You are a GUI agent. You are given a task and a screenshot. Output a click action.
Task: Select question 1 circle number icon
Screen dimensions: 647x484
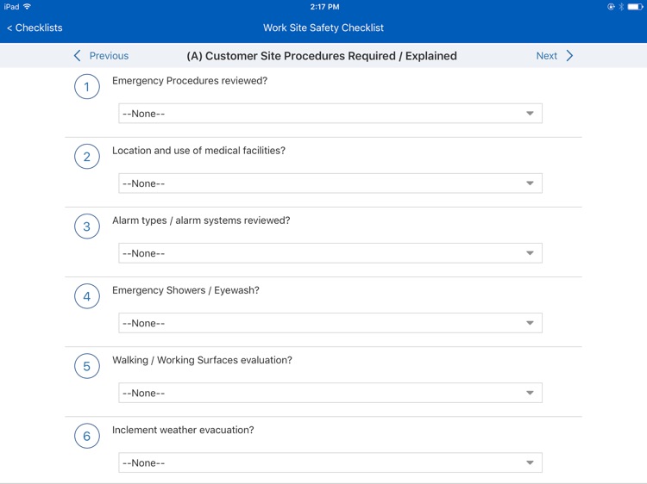[x=86, y=86]
